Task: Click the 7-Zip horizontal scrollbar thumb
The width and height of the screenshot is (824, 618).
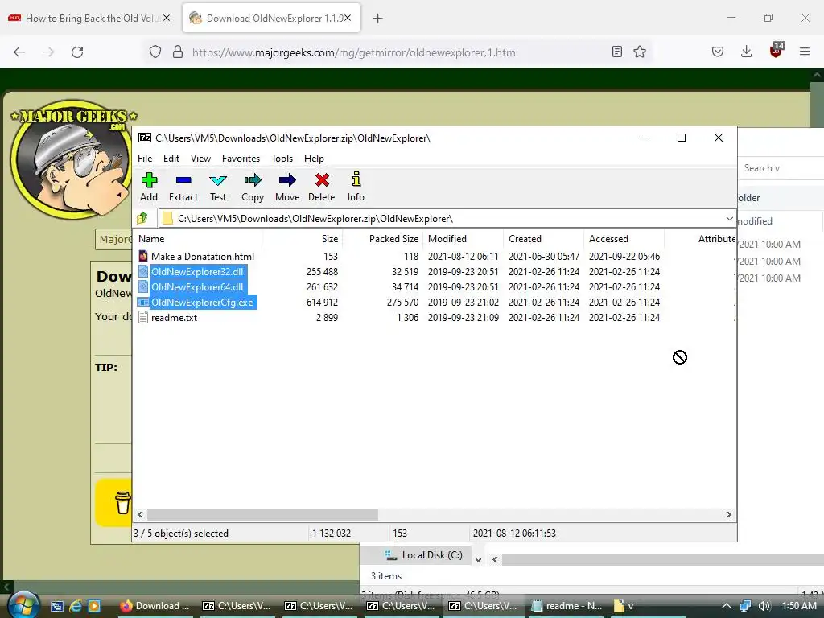Action: coord(262,514)
